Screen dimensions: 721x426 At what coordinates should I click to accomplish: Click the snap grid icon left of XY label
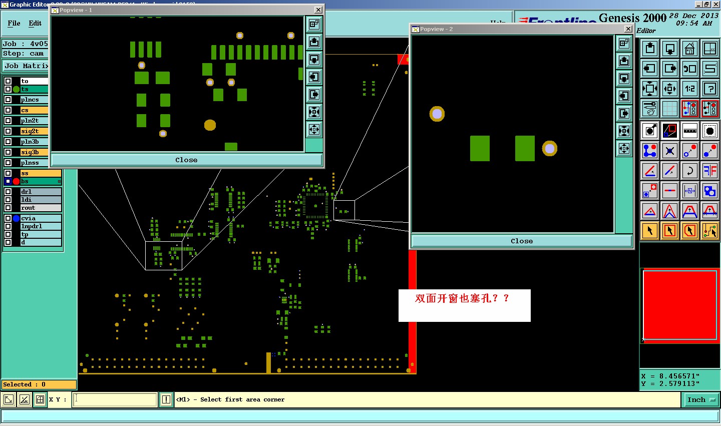(x=40, y=399)
